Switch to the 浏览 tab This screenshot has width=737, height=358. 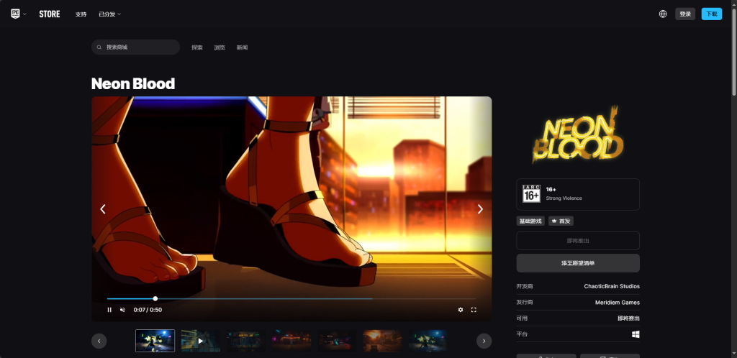click(220, 47)
